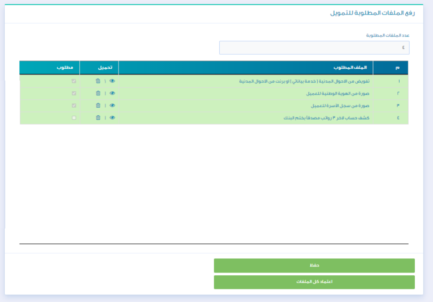View file for صورة من الهوية الوطنية row
433x302 pixels.
[x=112, y=93]
